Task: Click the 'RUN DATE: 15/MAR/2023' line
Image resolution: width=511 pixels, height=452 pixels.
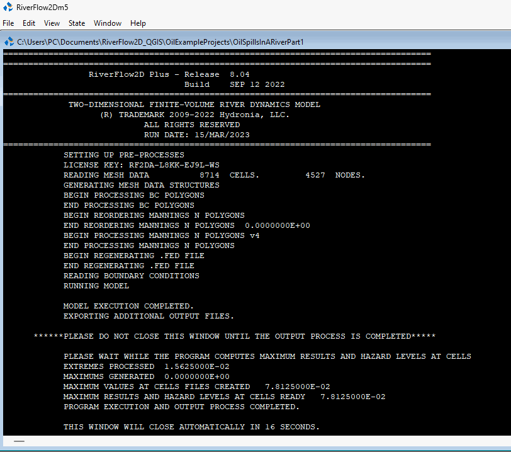Action: 197,135
